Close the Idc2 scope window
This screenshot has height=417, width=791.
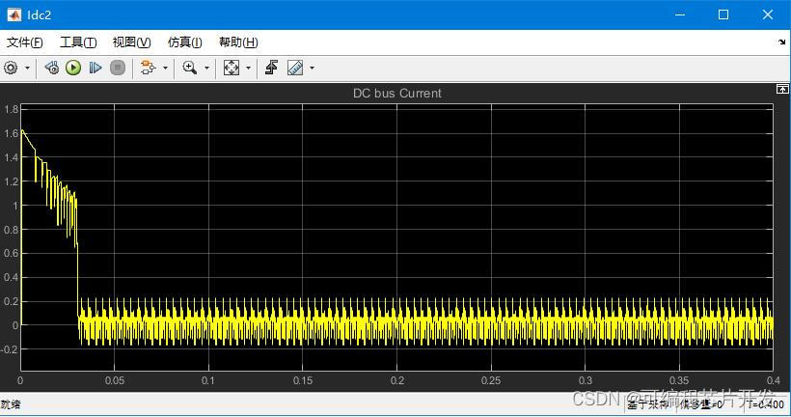coord(767,14)
